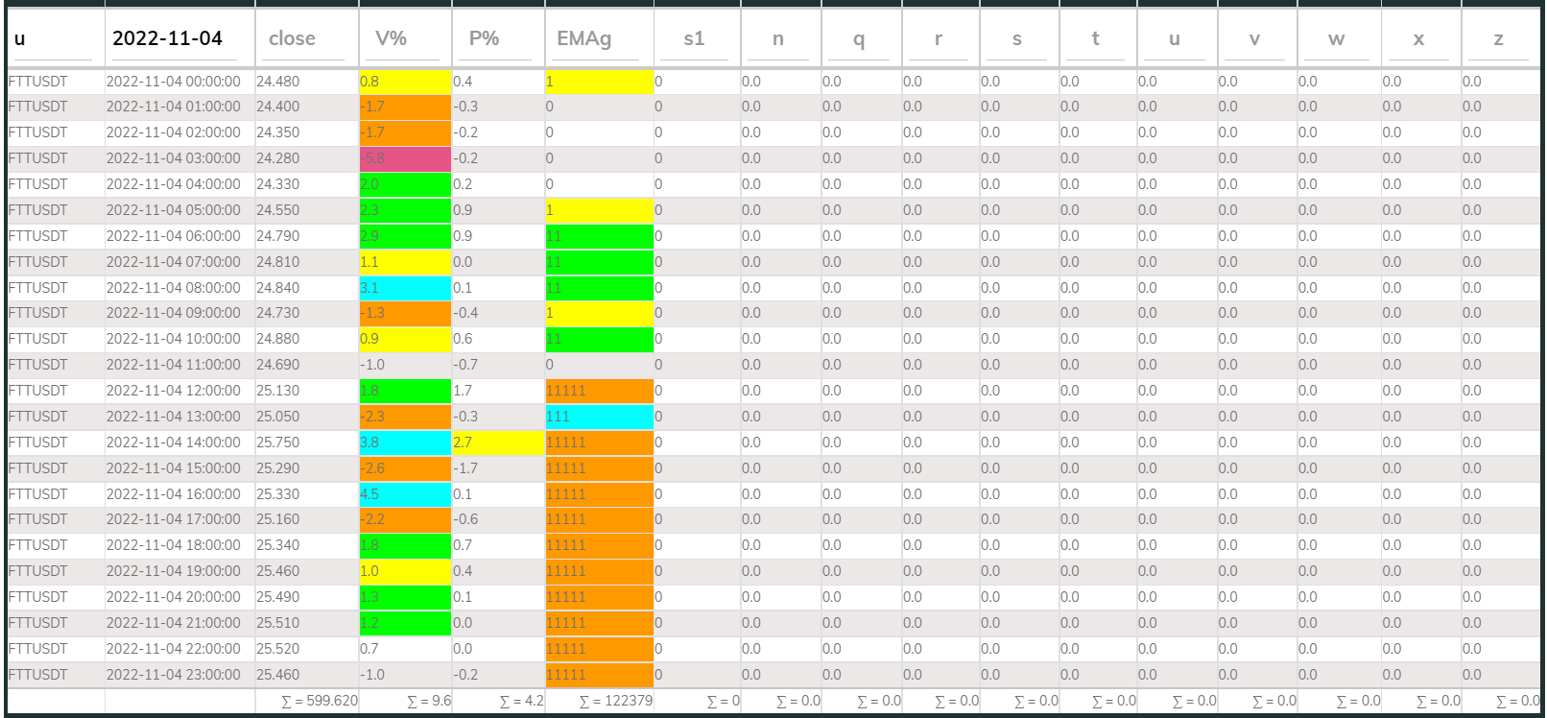The image size is (1547, 718).
Task: Click the "close" column filter field
Action: (x=305, y=39)
